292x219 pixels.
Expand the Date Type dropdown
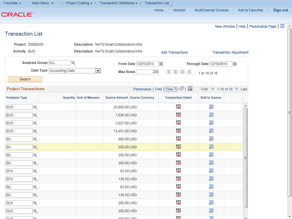98,71
